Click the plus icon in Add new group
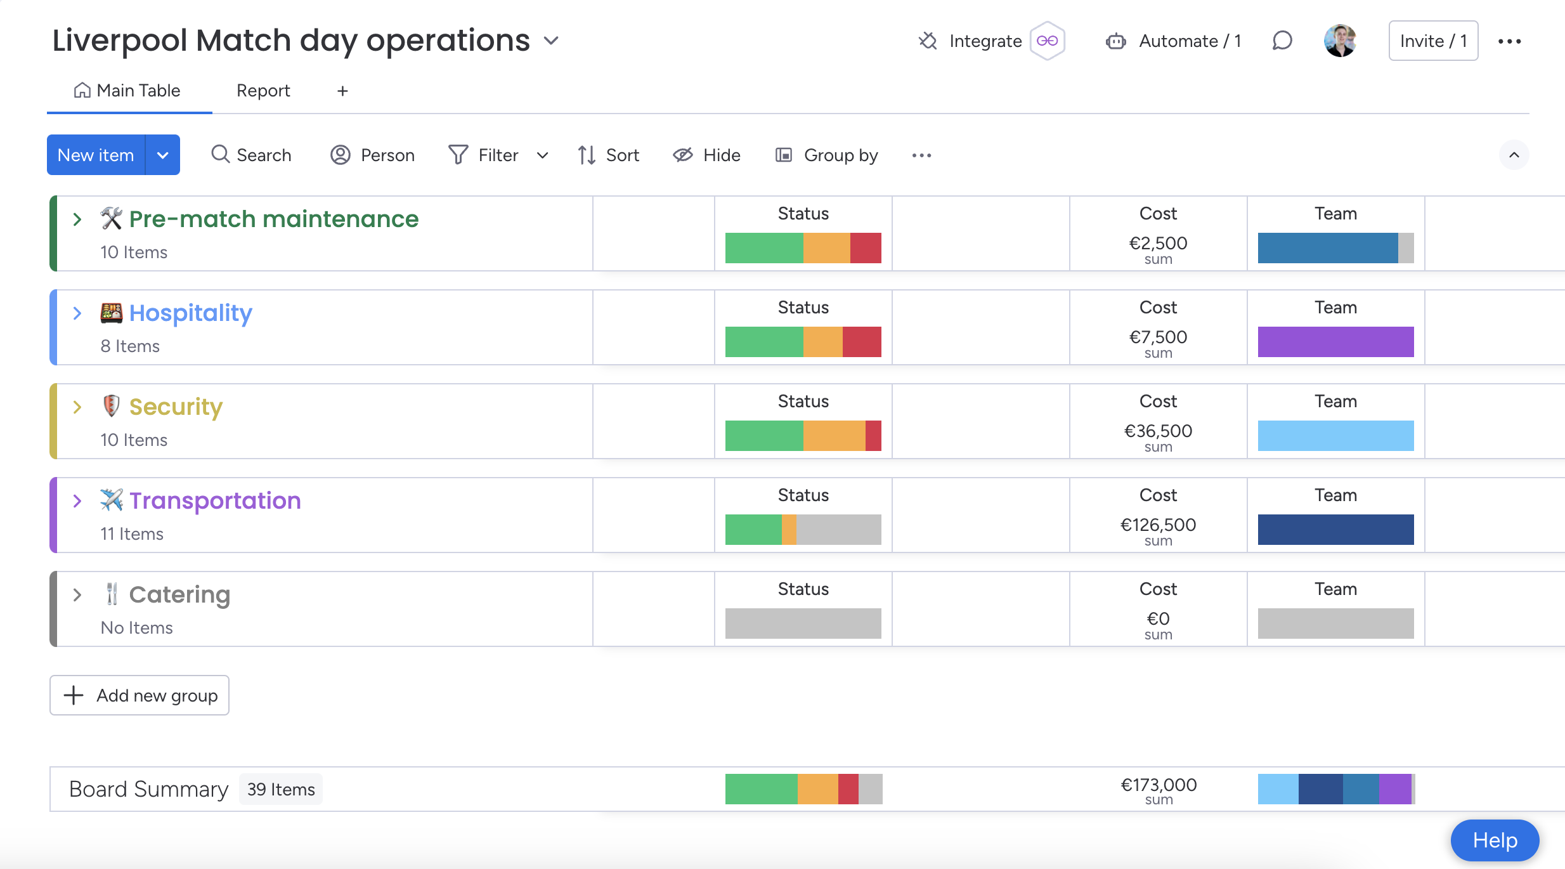The height and width of the screenshot is (869, 1565). tap(74, 695)
